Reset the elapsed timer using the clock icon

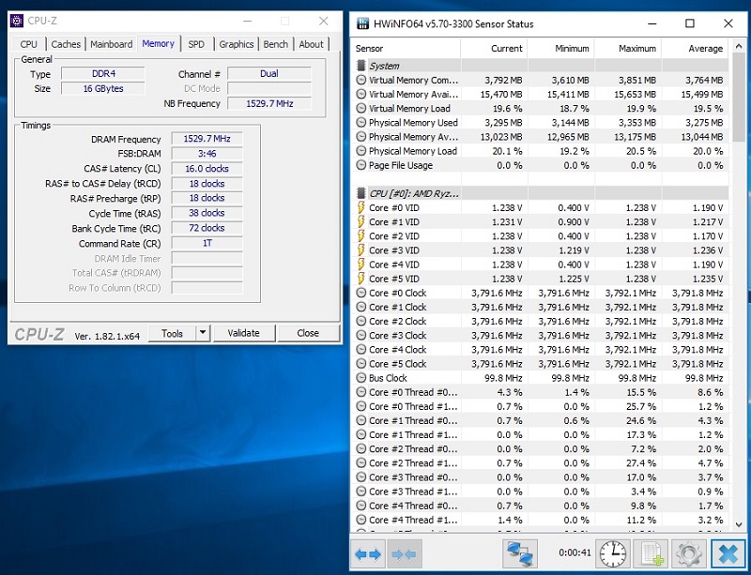pyautogui.click(x=613, y=554)
